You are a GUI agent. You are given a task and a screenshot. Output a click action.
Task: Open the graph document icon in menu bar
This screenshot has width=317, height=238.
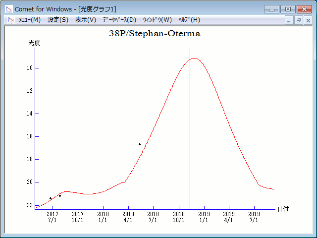point(11,20)
